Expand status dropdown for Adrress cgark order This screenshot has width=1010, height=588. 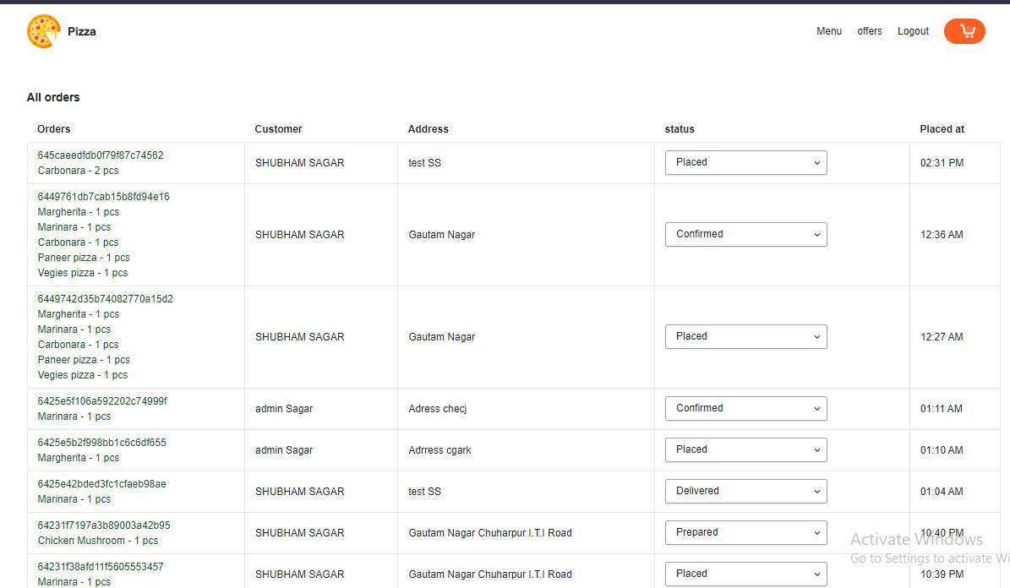coord(746,449)
